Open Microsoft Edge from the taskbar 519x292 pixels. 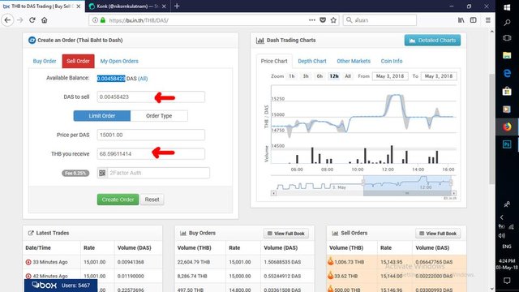click(507, 73)
